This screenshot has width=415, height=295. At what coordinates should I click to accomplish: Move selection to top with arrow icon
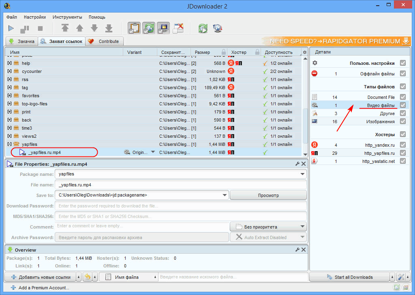[x=65, y=28]
